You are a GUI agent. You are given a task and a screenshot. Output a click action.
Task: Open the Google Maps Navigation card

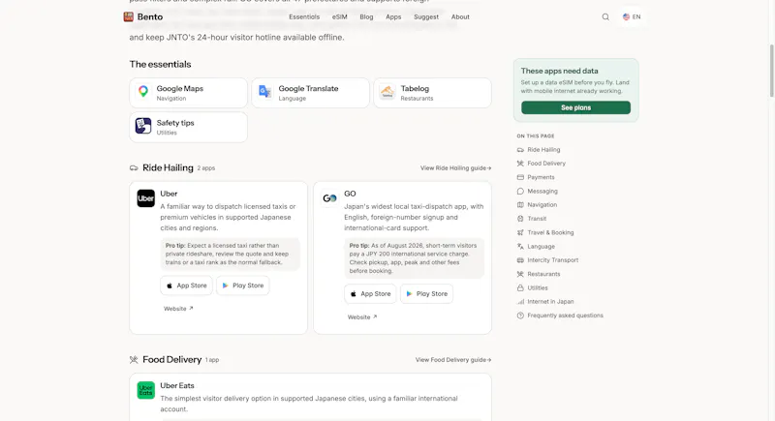(188, 93)
